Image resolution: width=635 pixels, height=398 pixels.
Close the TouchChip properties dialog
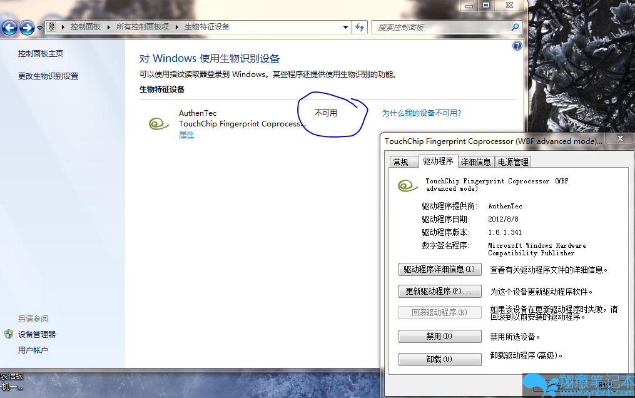(x=620, y=138)
